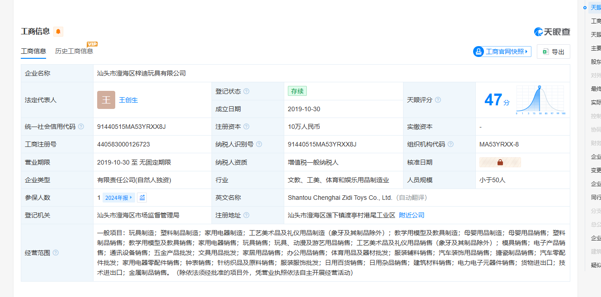Click the 自动翻译 note after English name
Image resolution: width=601 pixels, height=297 pixels.
pos(411,198)
